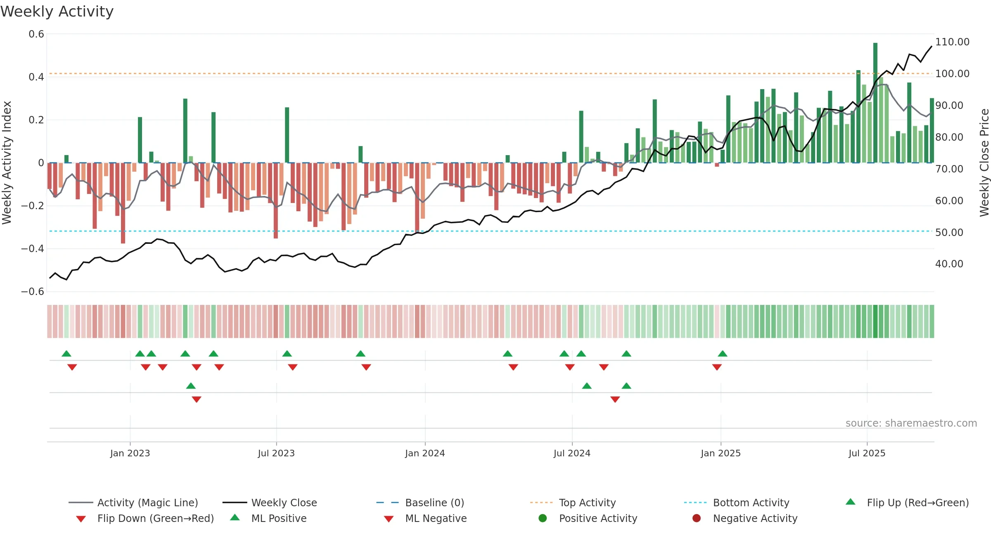This screenshot has width=991, height=557.
Task: Click the 110.00 price axis tick
Action: pyautogui.click(x=952, y=42)
